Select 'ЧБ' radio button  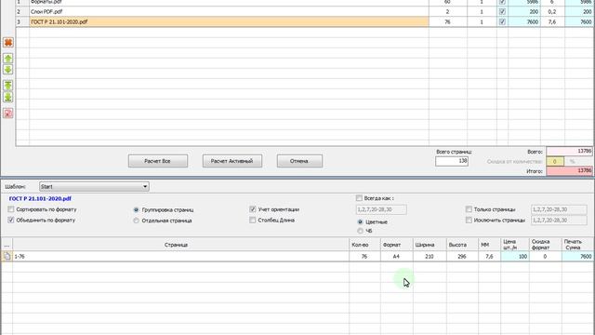click(360, 231)
